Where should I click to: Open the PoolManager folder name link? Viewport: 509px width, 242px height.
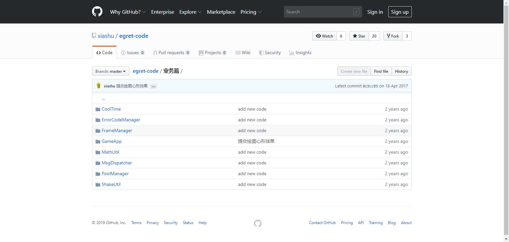point(115,174)
